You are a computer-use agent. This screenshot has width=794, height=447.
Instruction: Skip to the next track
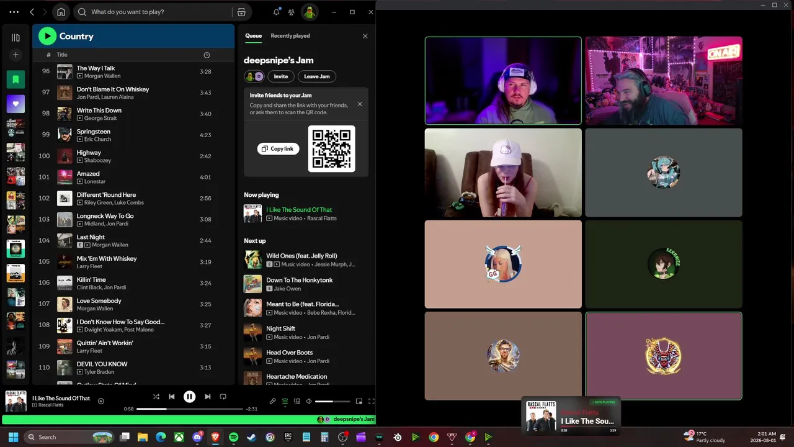point(207,397)
